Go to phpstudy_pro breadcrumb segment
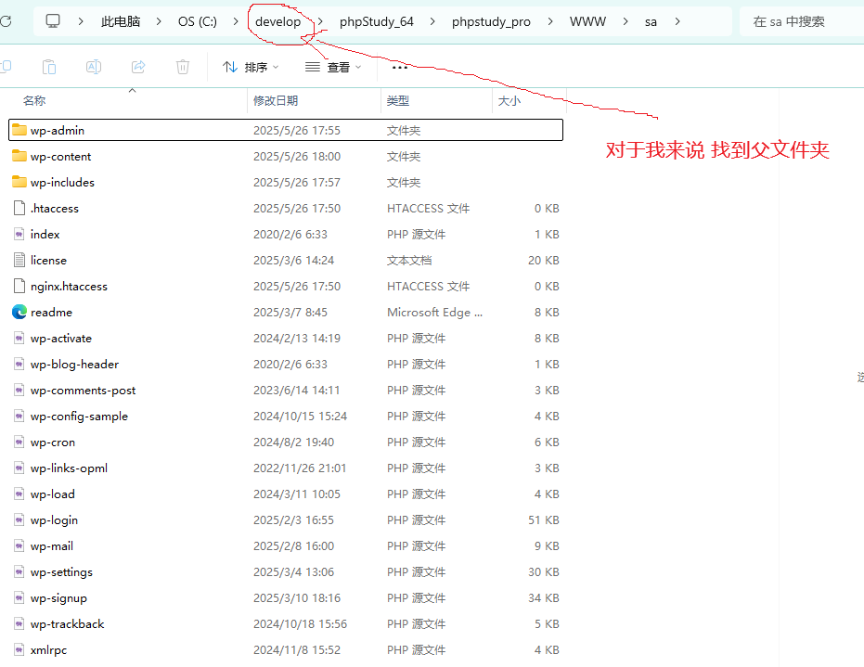 click(x=491, y=21)
